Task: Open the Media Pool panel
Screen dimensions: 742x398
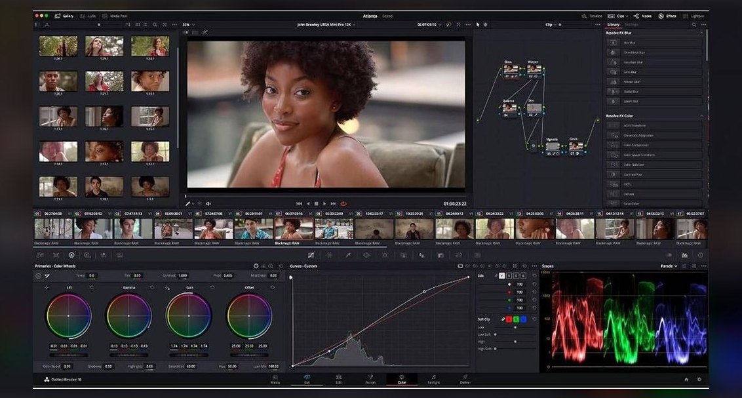Action: coord(115,16)
